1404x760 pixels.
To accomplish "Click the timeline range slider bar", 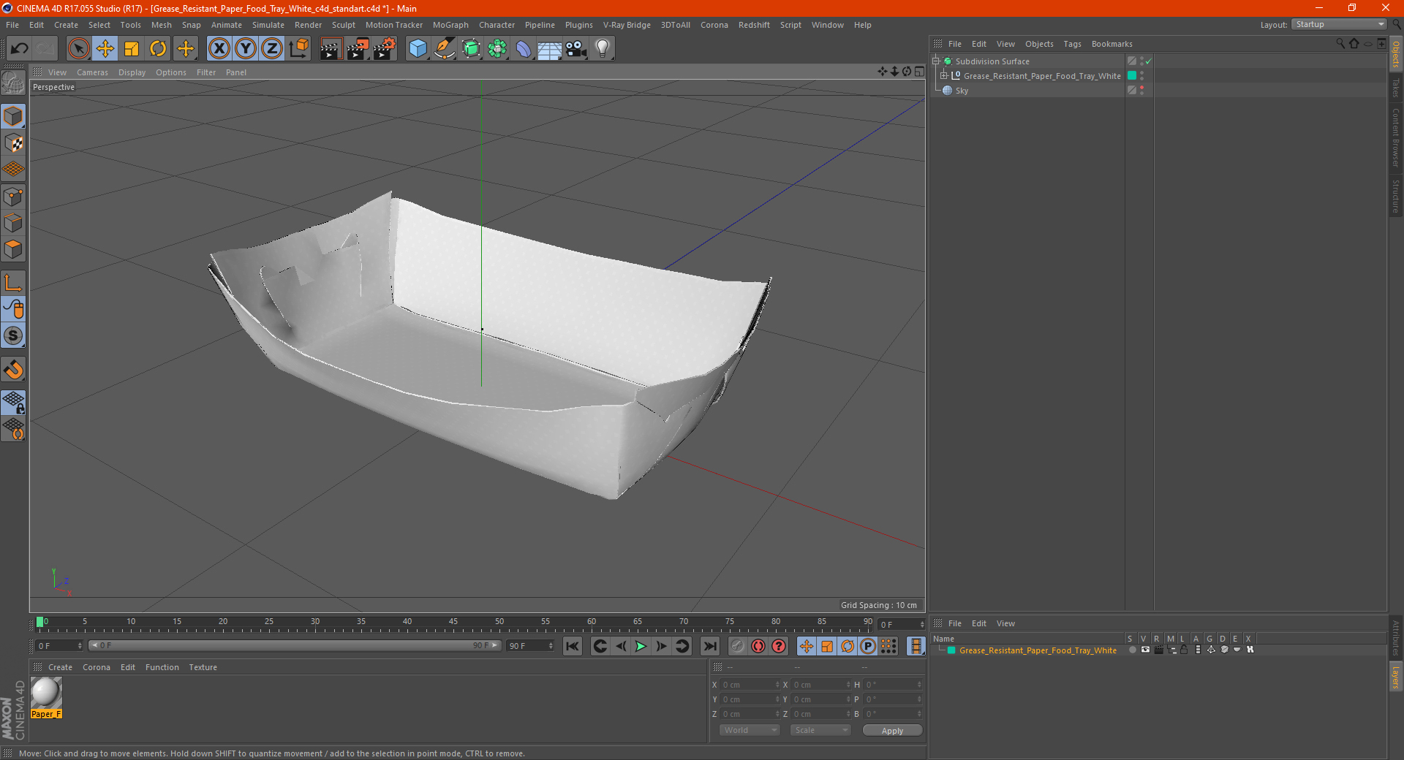I will click(294, 645).
